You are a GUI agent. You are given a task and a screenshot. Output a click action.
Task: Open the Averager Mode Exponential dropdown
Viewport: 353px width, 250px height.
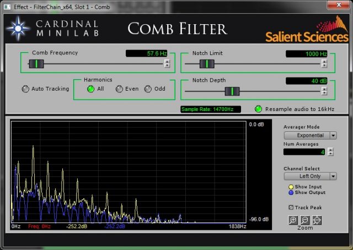(310, 135)
